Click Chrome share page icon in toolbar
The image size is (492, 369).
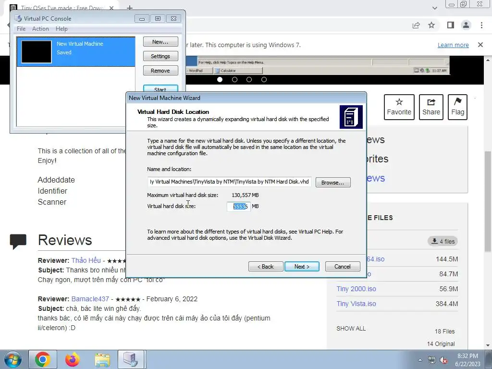(x=416, y=25)
